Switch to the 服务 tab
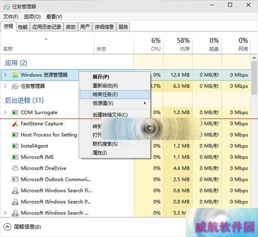 pyautogui.click(x=123, y=27)
